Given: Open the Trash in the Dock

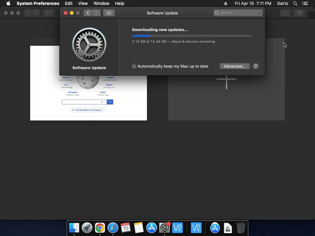Looking at the screenshot, I should pos(241,228).
